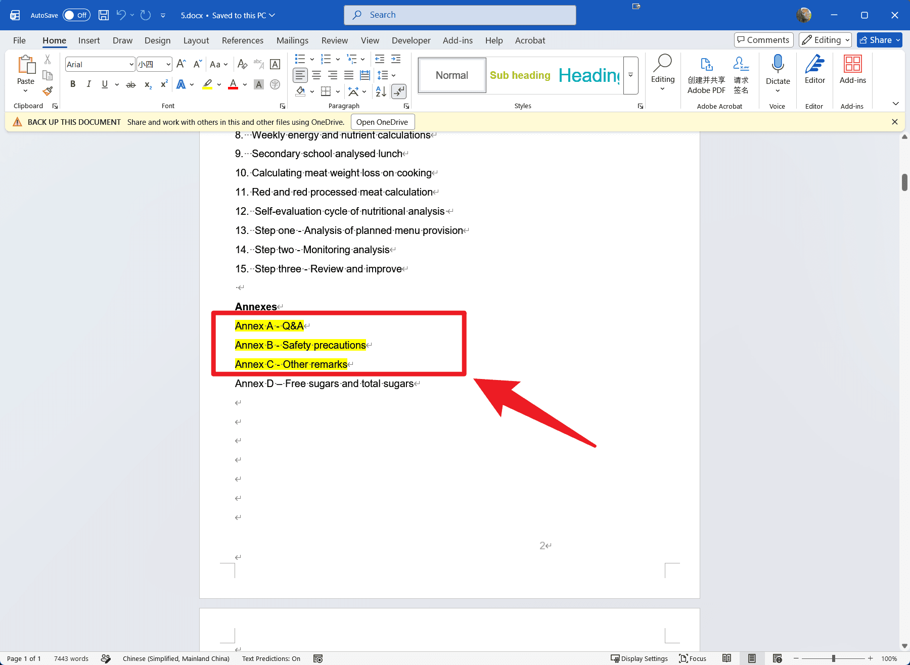
Task: Click the Copy icon in Clipboard group
Action: (x=48, y=75)
